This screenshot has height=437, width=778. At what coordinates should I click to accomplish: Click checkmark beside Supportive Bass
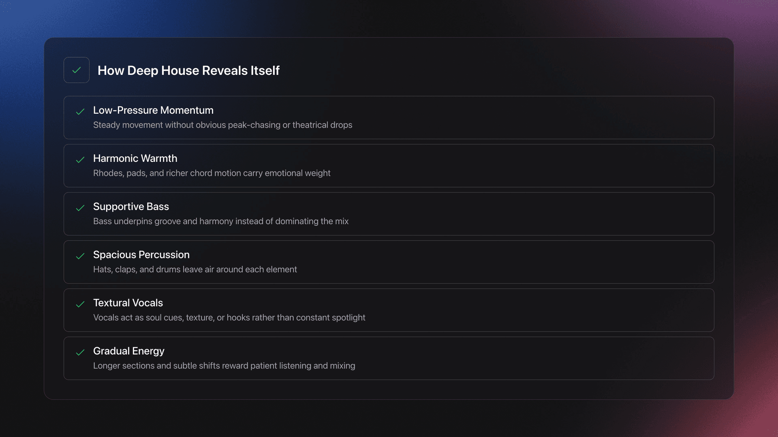coord(80,208)
